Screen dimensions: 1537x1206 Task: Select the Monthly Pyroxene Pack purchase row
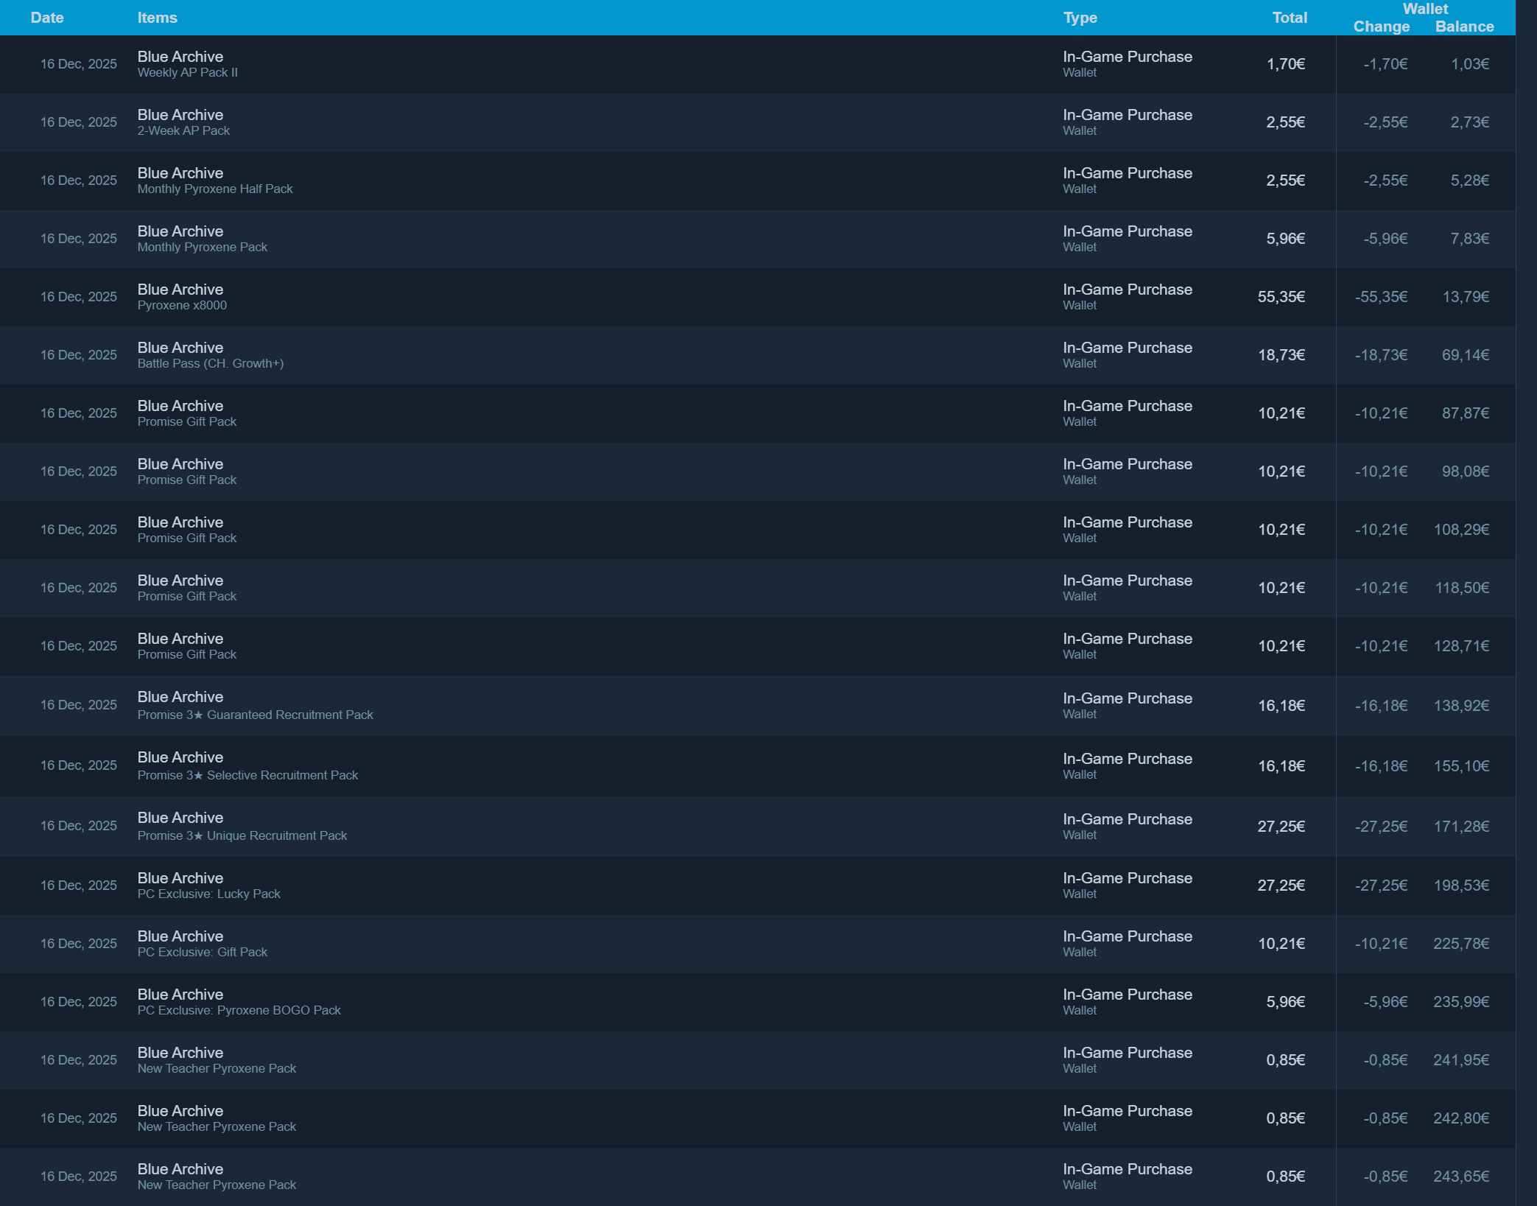point(202,247)
